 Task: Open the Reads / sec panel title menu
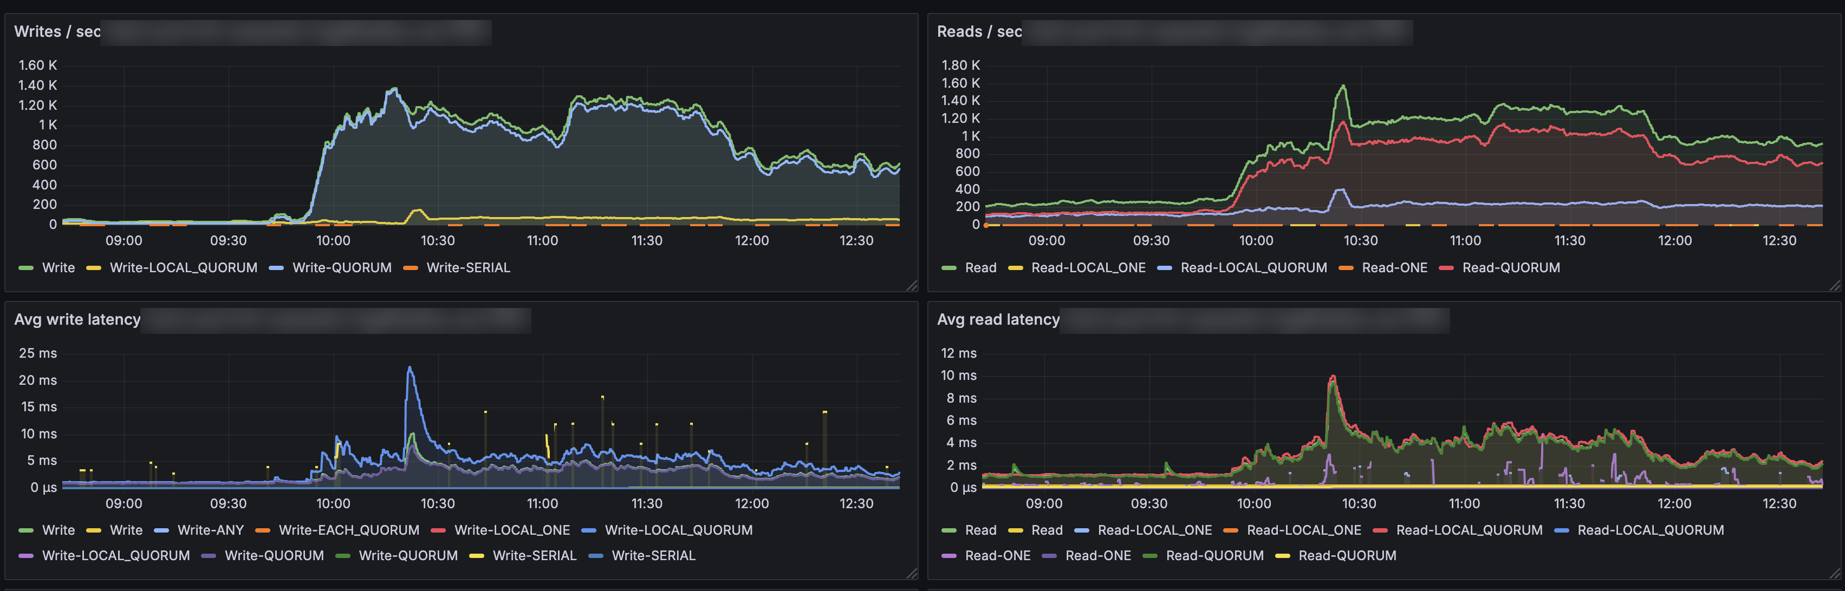[979, 31]
